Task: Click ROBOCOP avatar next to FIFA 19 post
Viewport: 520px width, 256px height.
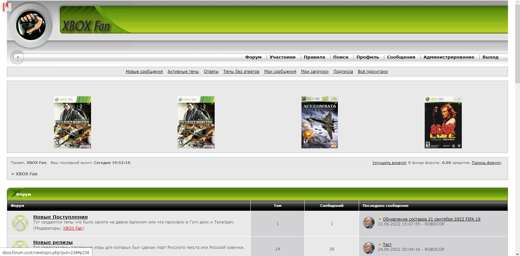Action: coord(369,223)
